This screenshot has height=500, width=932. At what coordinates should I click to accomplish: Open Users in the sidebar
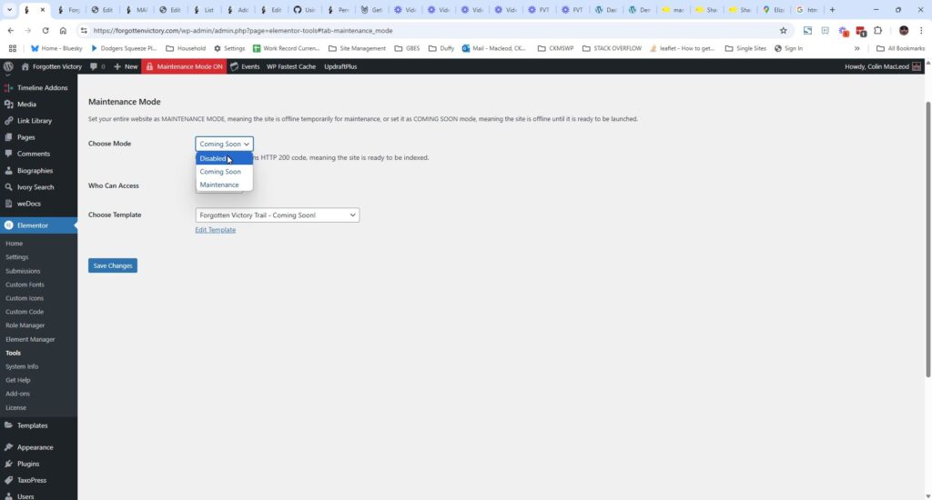pyautogui.click(x=38, y=495)
